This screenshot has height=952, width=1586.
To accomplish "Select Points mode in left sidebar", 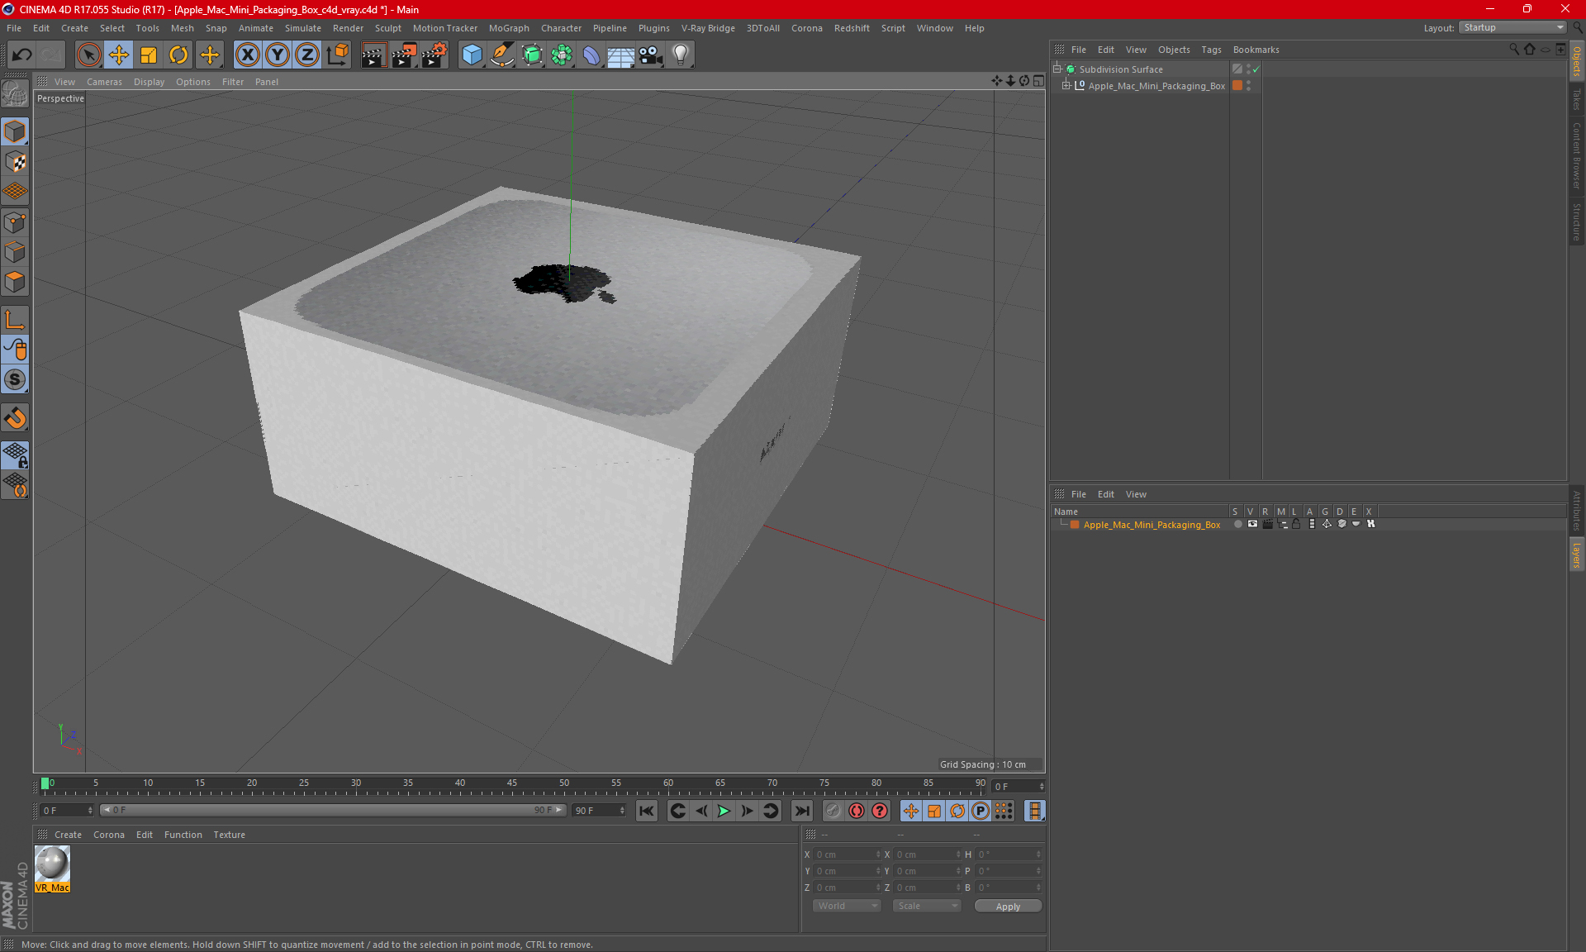I will click(15, 221).
